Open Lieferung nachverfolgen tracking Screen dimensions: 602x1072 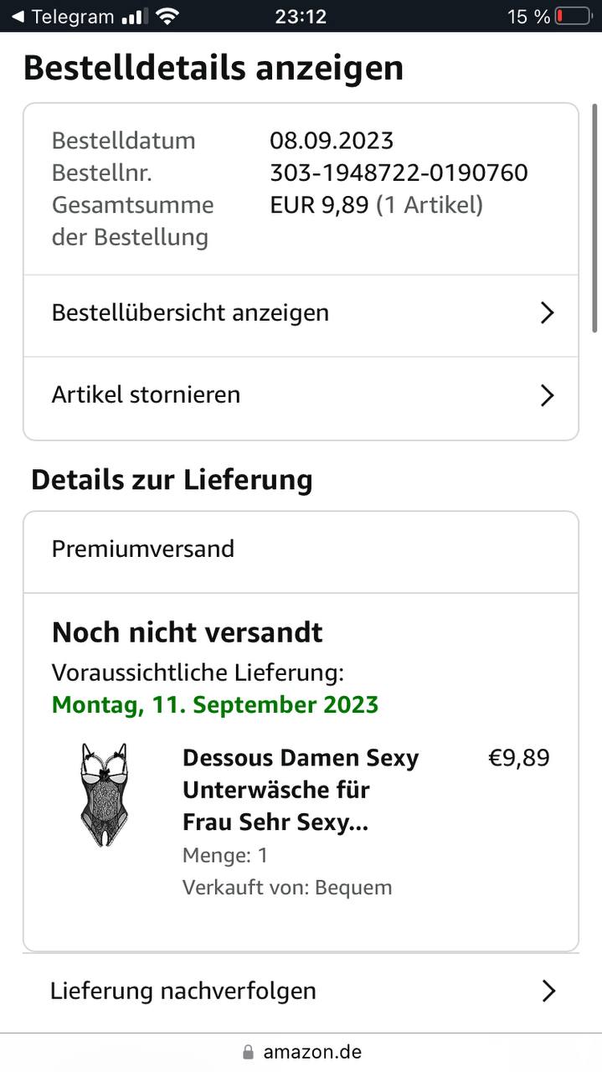(183, 992)
